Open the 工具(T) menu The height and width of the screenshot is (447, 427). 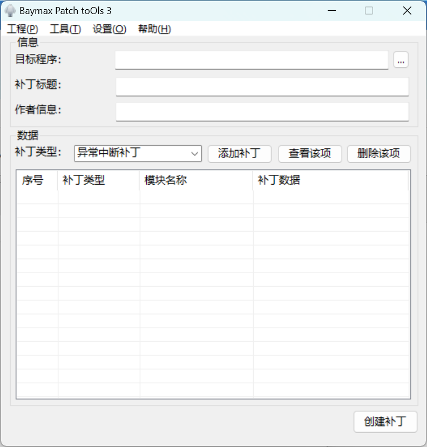click(x=65, y=29)
